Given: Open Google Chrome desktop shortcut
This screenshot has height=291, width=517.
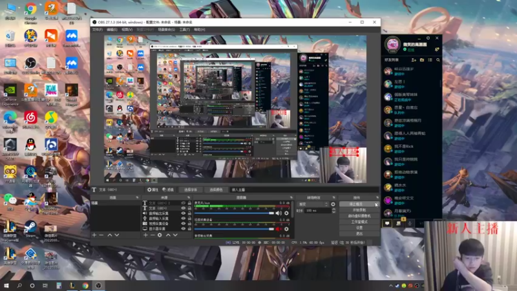Looking at the screenshot, I should [x=30, y=13].
